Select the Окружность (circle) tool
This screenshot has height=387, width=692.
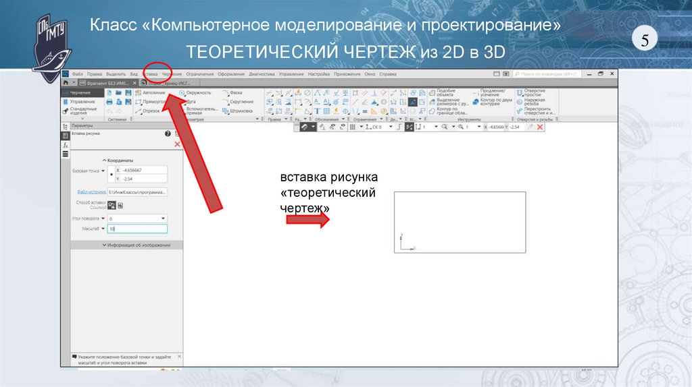tap(195, 92)
